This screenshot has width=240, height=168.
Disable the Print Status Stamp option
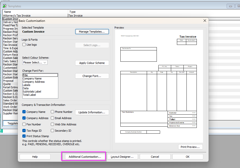point(24,136)
